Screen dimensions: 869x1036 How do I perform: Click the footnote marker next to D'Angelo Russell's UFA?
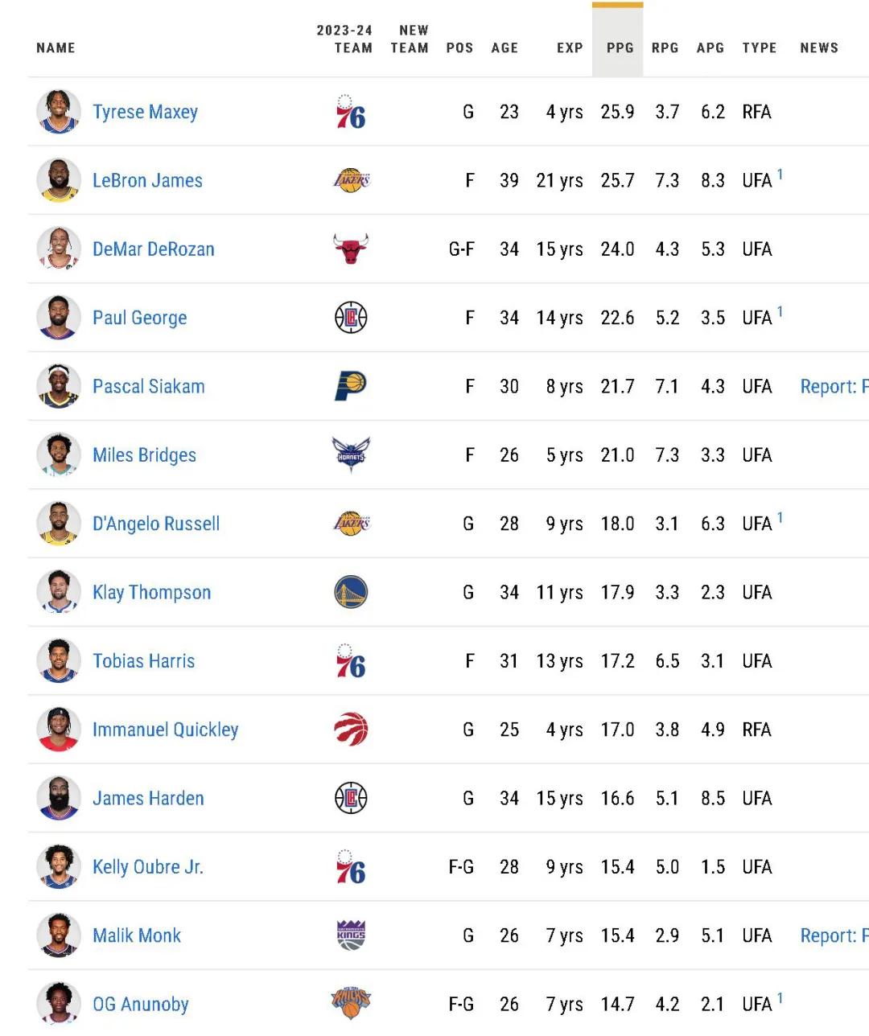(780, 517)
